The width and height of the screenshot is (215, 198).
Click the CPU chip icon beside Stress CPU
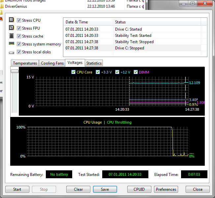pyautogui.click(x=12, y=20)
